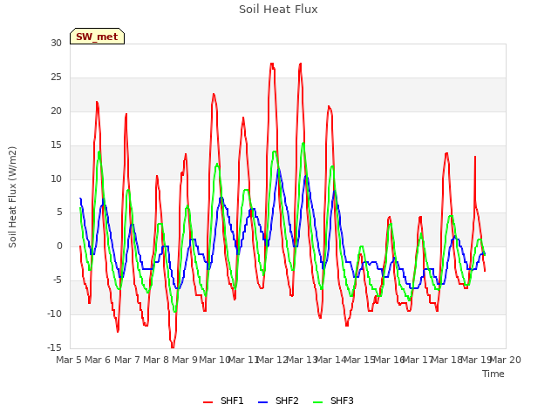
Task: Click the Mar 18 tick label
Action: click(446, 360)
